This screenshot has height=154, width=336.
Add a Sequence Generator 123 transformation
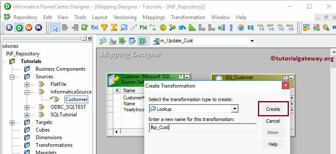pos(134,27)
